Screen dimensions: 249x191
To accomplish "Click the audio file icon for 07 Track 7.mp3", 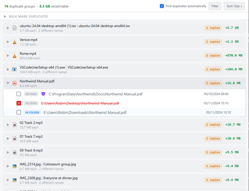I will pos(14,139).
